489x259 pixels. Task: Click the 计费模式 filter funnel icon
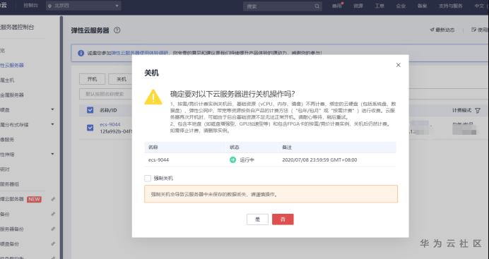click(x=478, y=111)
